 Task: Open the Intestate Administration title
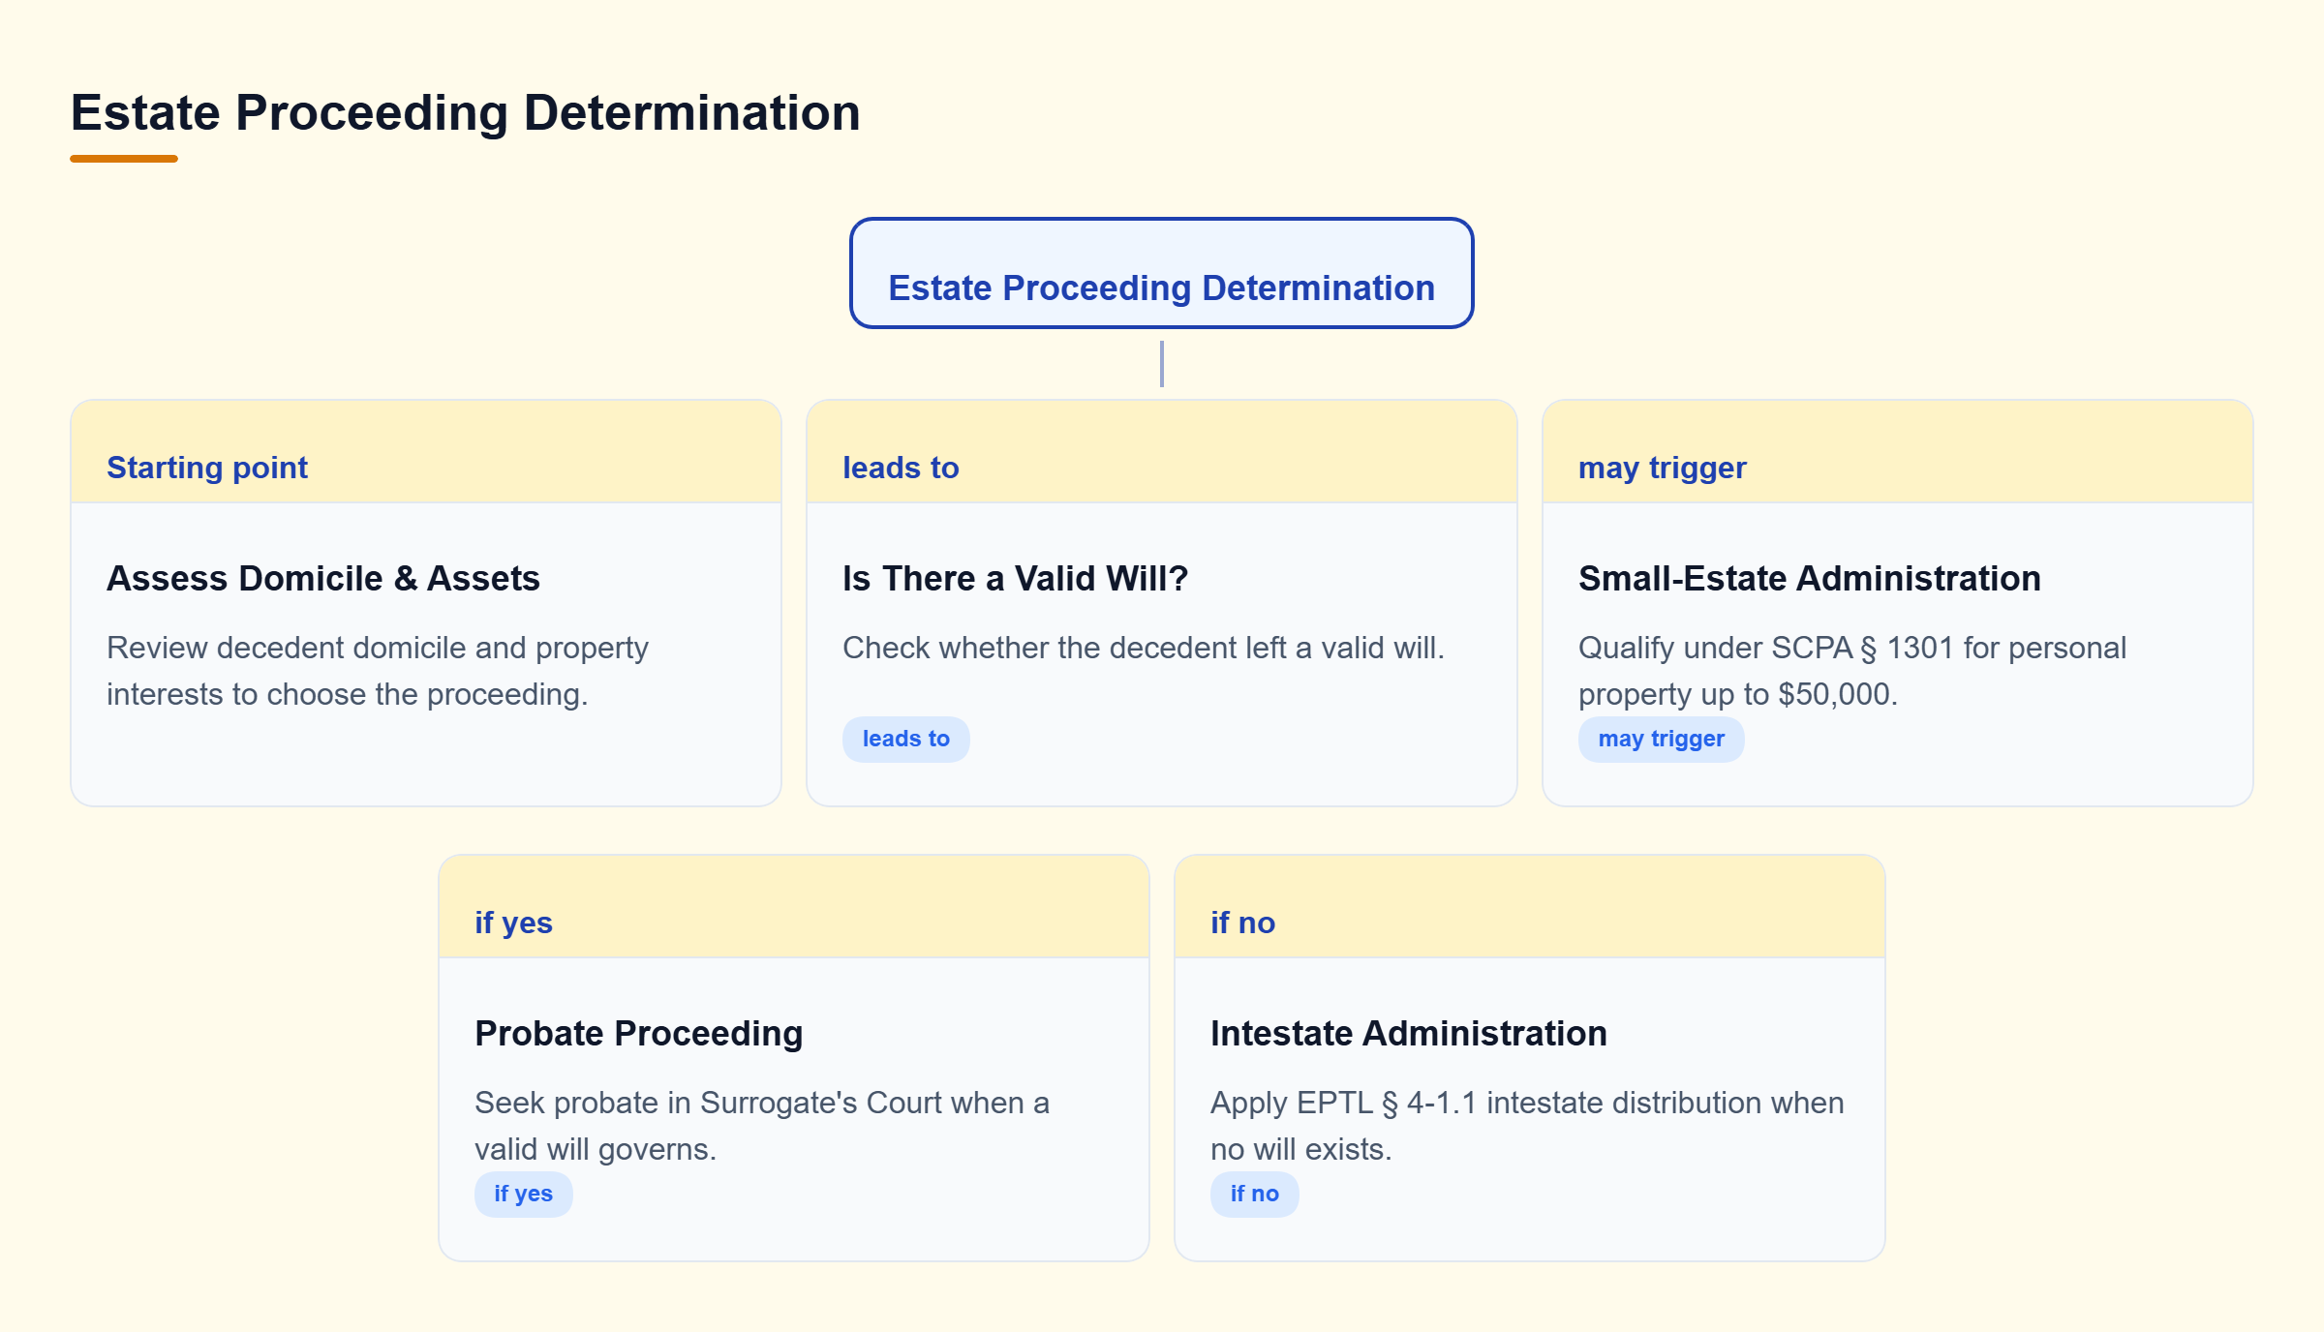(1409, 1033)
